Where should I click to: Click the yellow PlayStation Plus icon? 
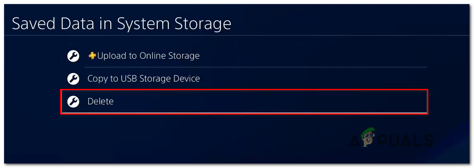92,56
